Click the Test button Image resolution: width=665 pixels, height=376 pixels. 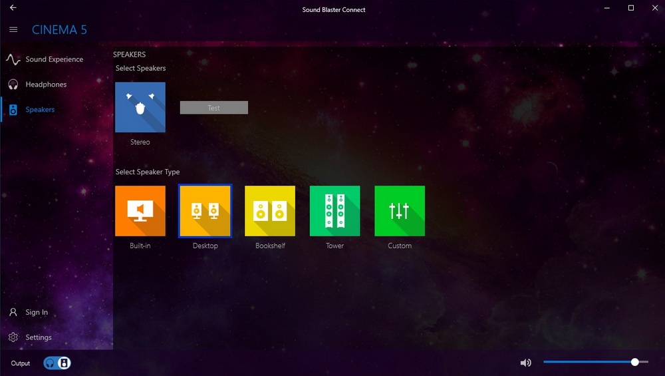click(x=214, y=108)
